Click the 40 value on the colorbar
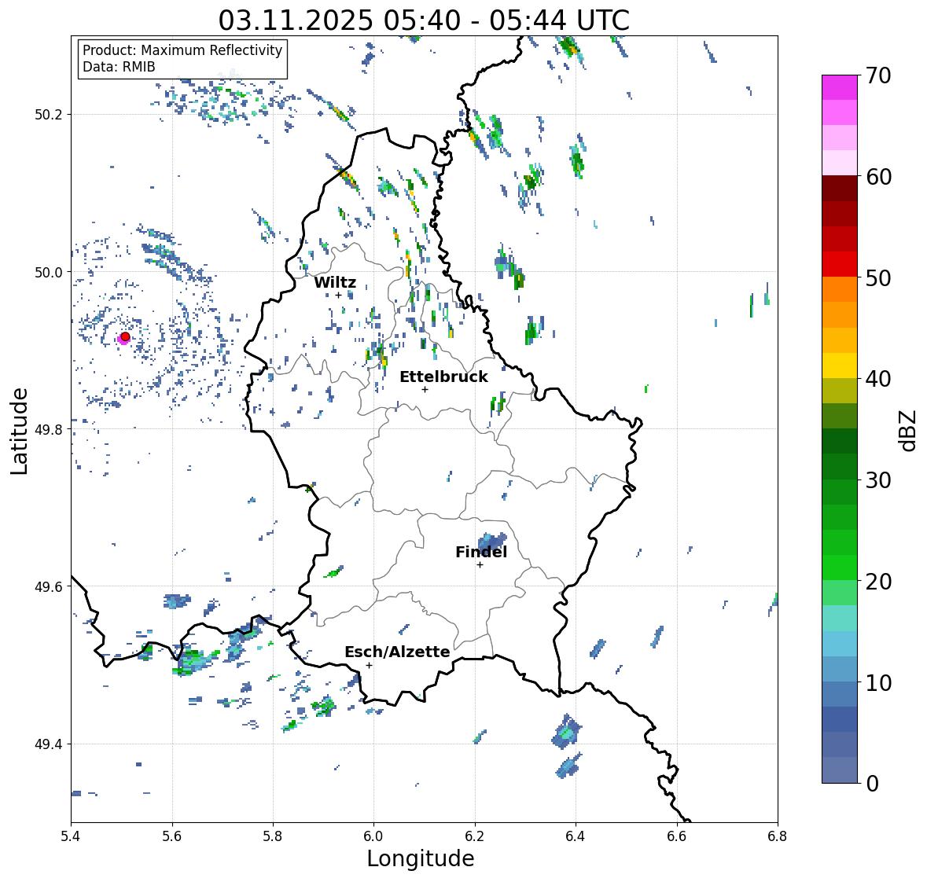The height and width of the screenshot is (878, 927). [878, 379]
